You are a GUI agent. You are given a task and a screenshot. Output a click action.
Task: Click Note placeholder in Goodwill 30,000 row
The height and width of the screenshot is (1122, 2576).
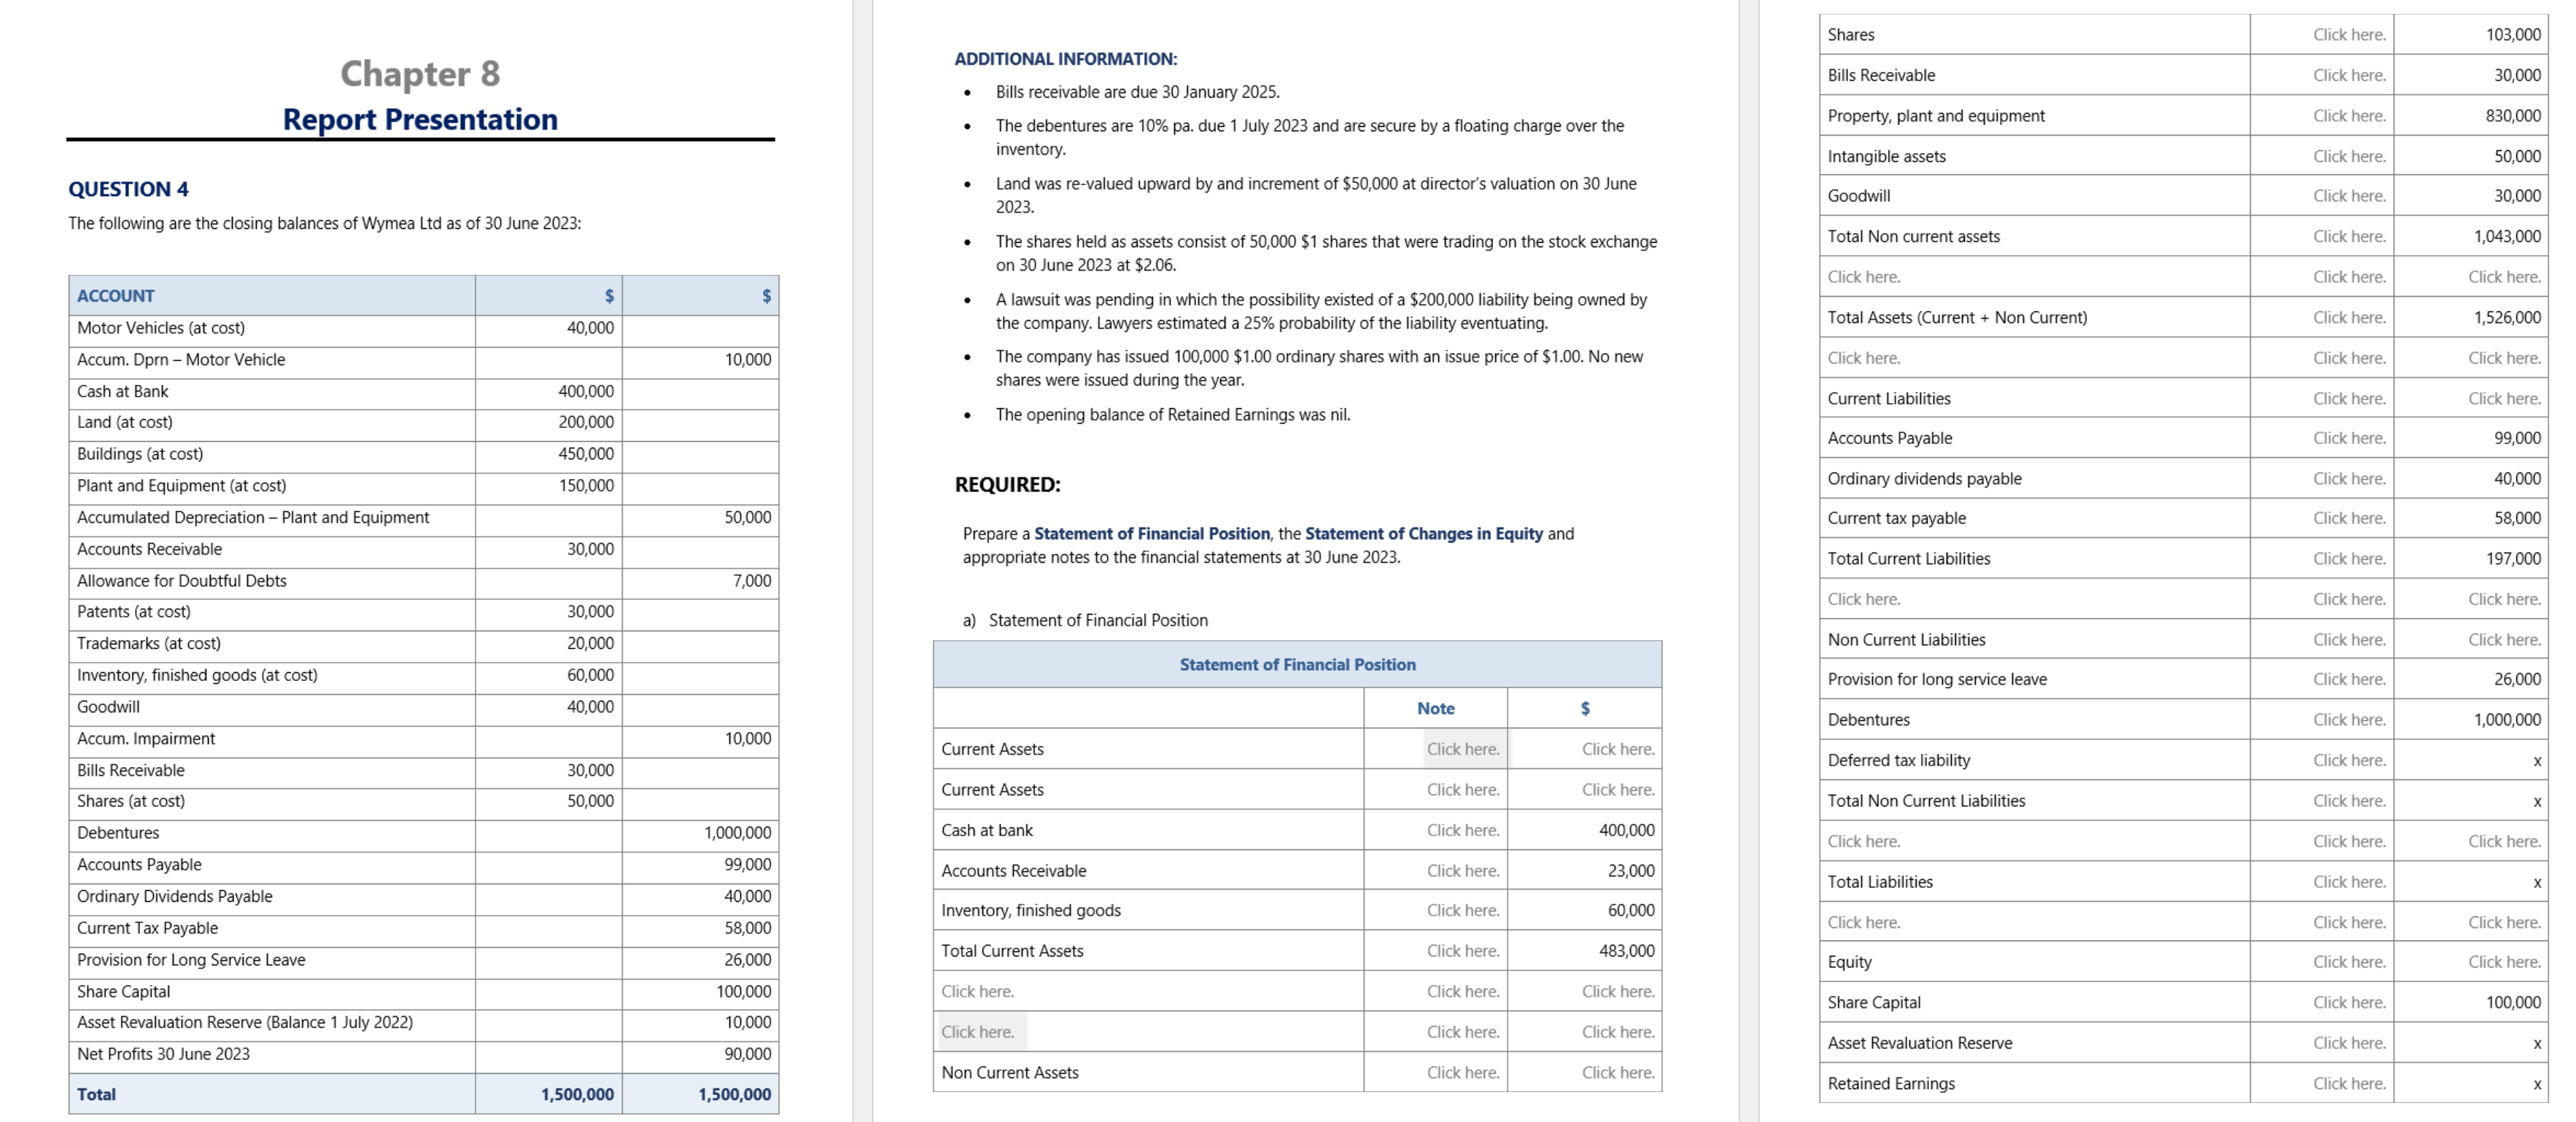[x=2348, y=196]
